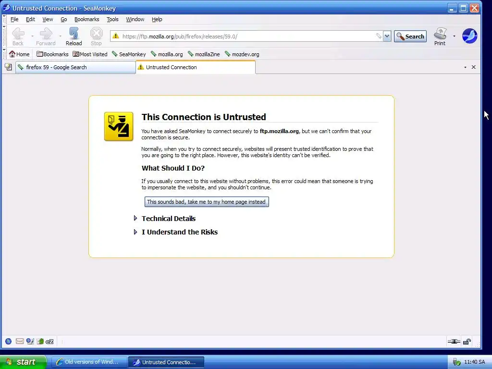Click the security lock icon in status bar
This screenshot has height=369, width=492.
click(467, 342)
